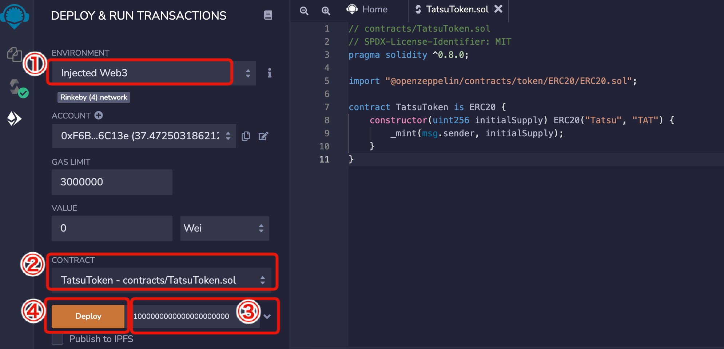
Task: Click the SPDX-License-Identifier comment line
Action: click(x=430, y=42)
